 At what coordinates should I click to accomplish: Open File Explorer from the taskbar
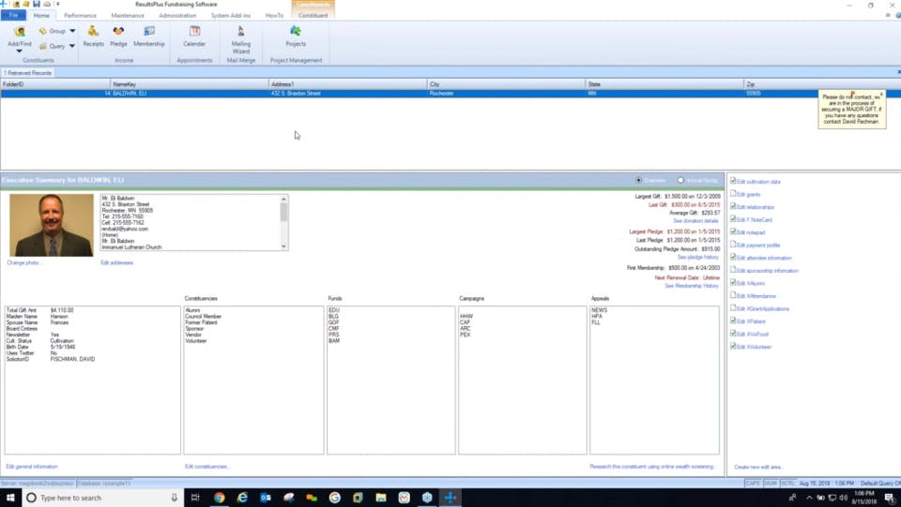point(380,498)
